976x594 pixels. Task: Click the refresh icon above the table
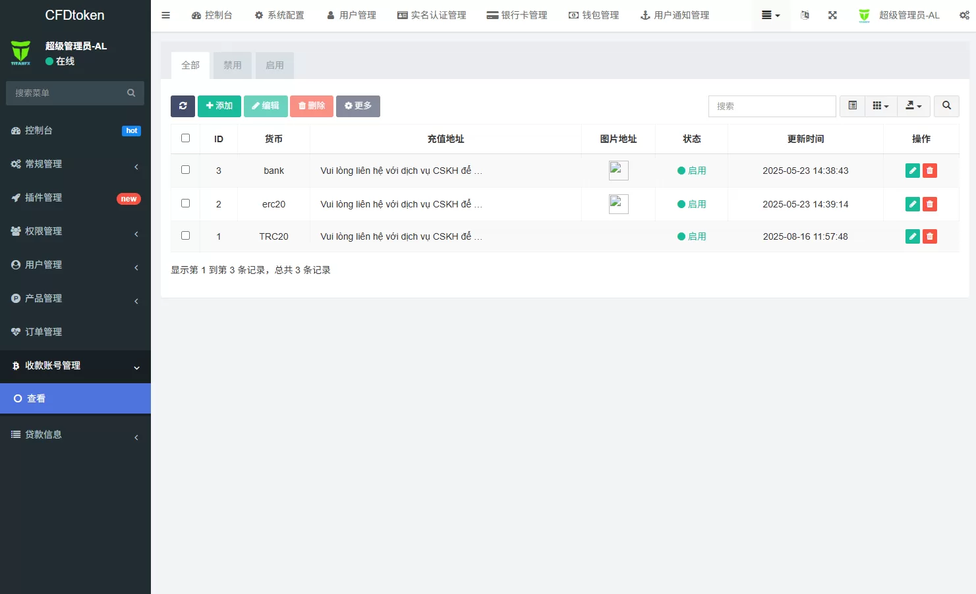point(183,106)
